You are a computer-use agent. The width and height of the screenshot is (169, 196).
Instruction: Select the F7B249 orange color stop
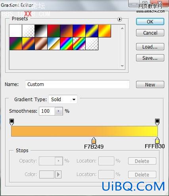tap(94, 141)
